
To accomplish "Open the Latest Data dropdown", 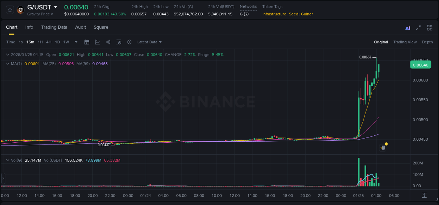I will coord(149,42).
